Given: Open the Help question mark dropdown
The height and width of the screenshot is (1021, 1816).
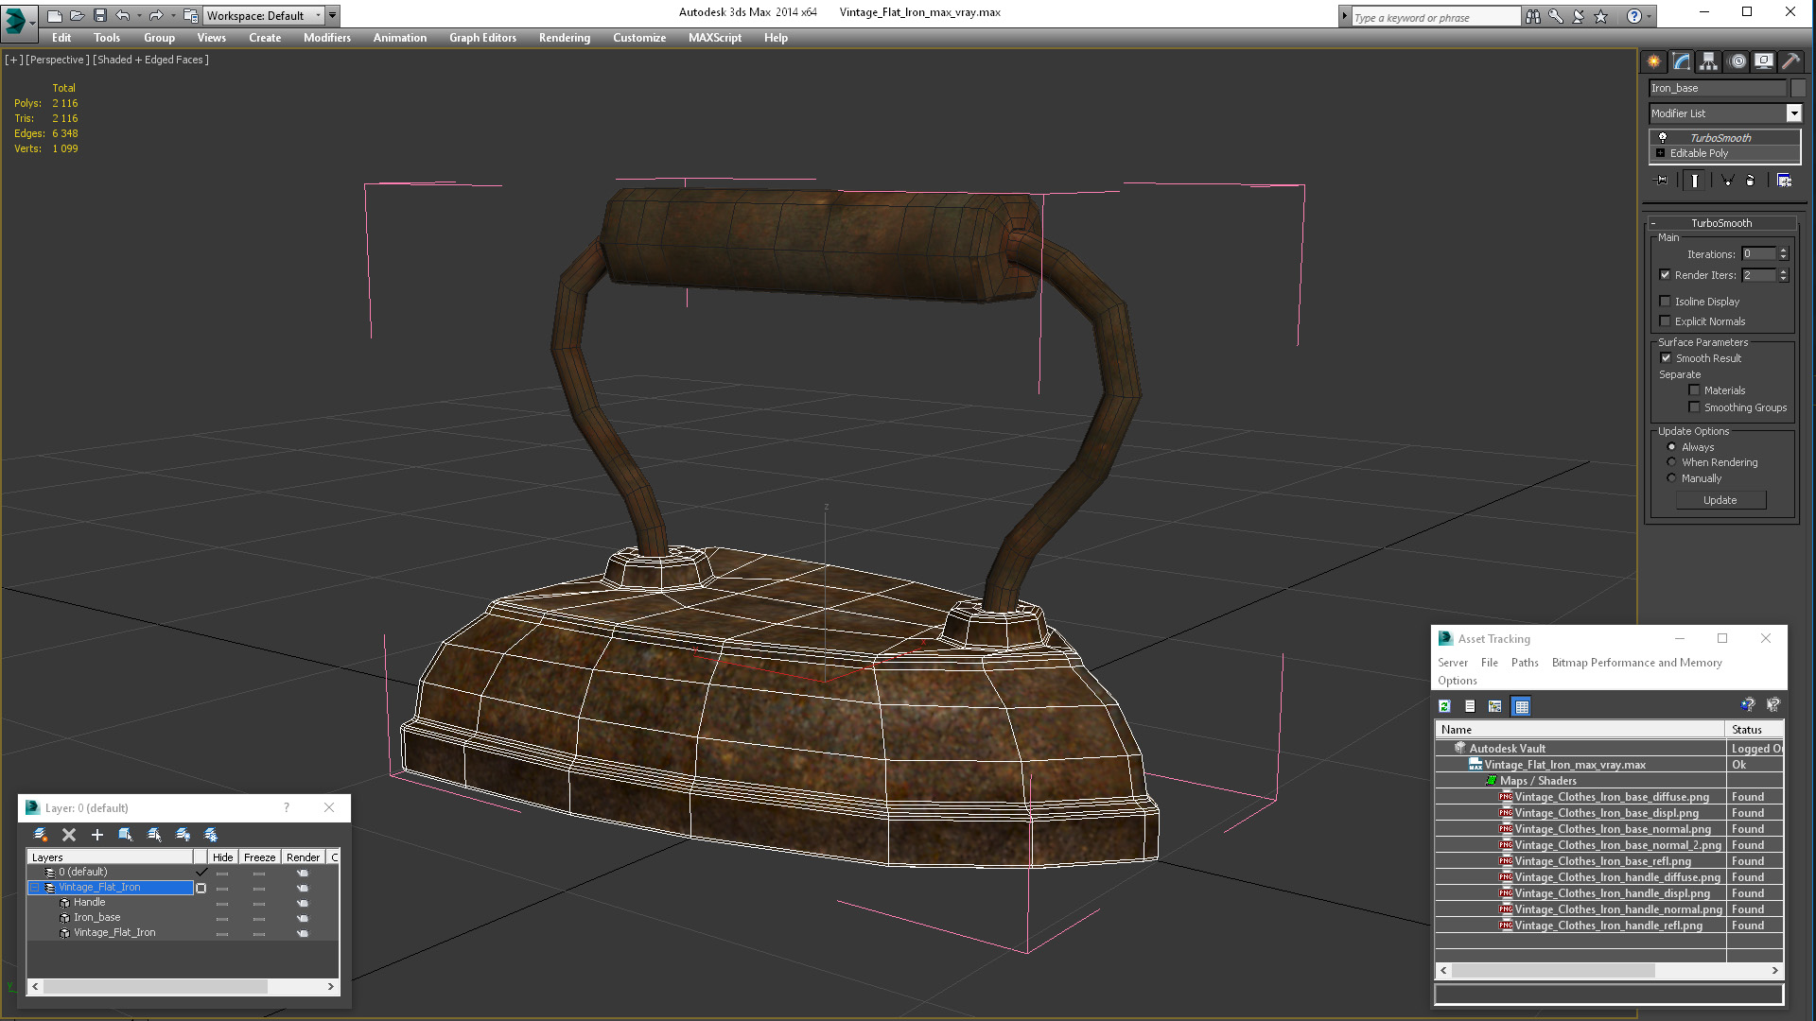Looking at the screenshot, I should (1650, 16).
